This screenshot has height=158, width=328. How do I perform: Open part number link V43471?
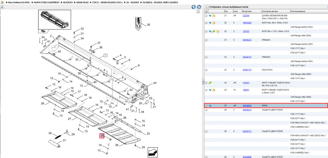(x=246, y=83)
